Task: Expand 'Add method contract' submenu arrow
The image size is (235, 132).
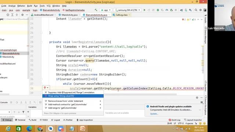Action: coord(100,104)
